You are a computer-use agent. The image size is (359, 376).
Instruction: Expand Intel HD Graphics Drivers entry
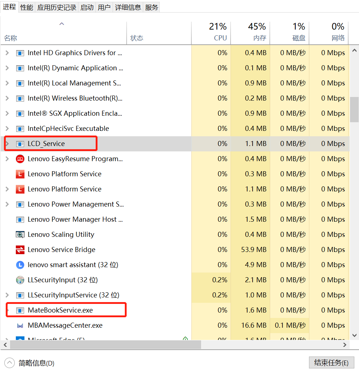click(7, 53)
